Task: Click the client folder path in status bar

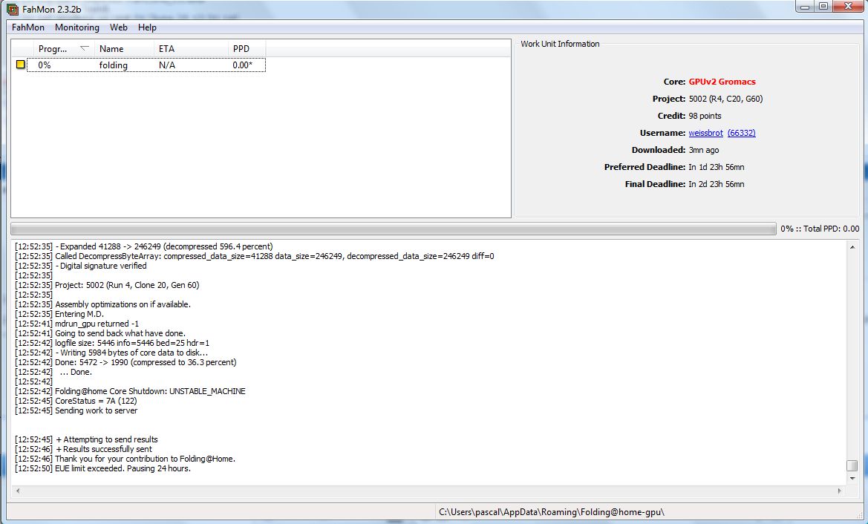Action: click(x=552, y=512)
